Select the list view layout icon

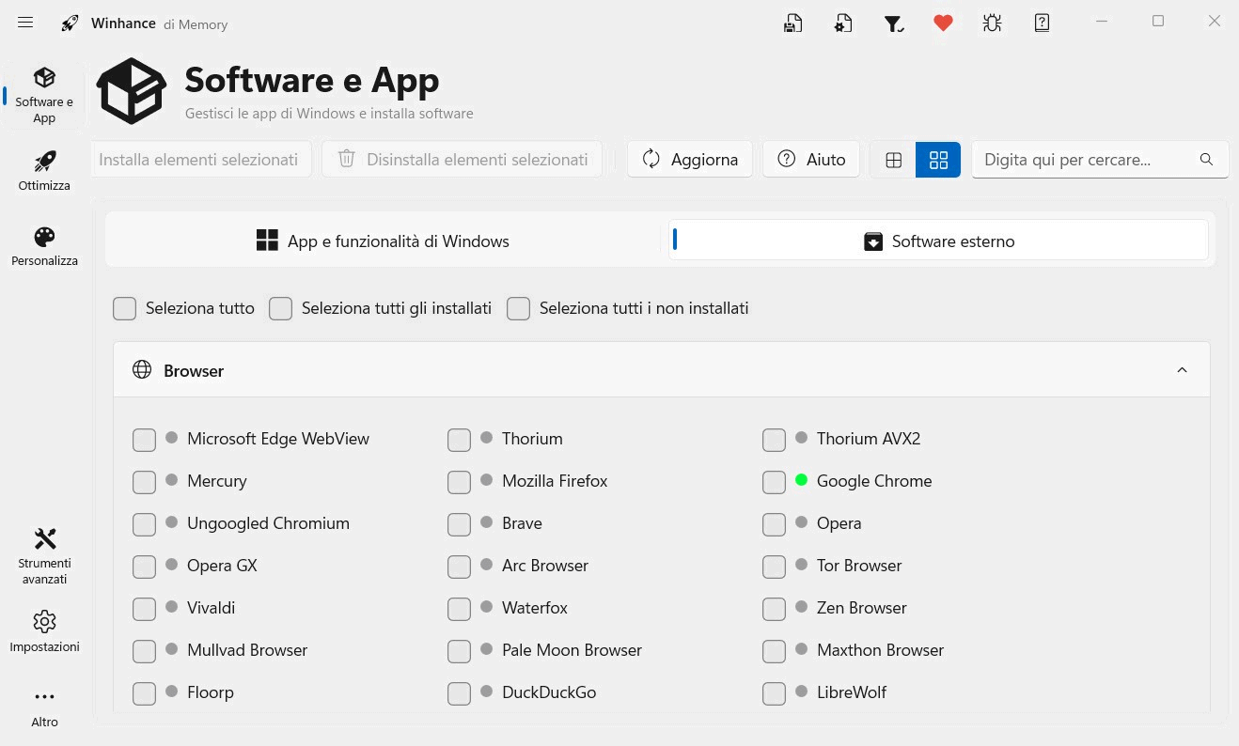click(892, 159)
